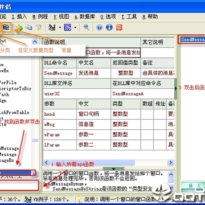Click the SendMessage cell under DLL命令名
The image size is (205, 205).
[60, 73]
